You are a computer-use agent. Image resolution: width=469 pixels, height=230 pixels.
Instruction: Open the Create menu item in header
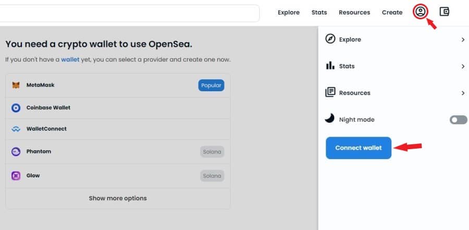[x=392, y=13]
